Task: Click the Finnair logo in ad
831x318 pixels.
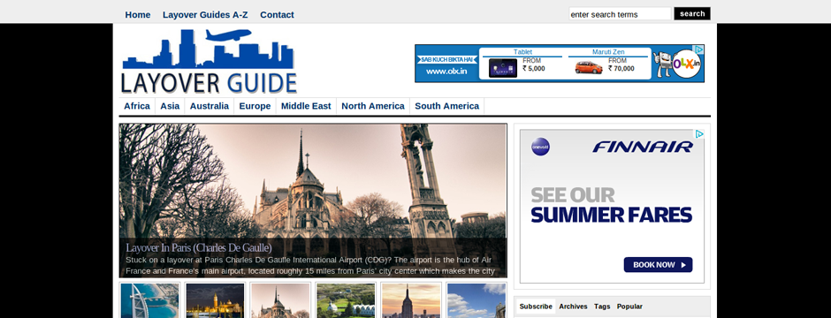Action: [x=643, y=147]
